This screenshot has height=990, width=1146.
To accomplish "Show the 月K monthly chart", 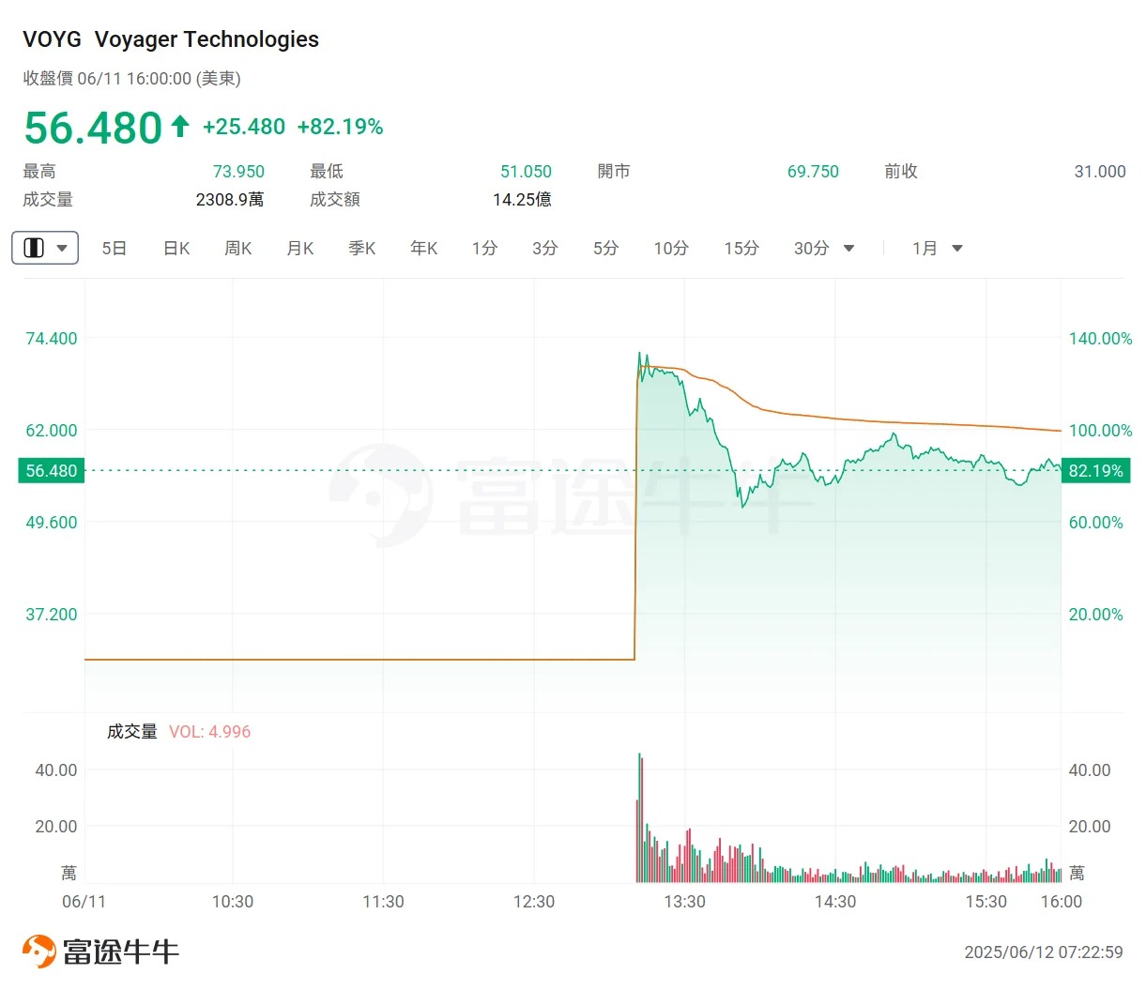I will (299, 249).
